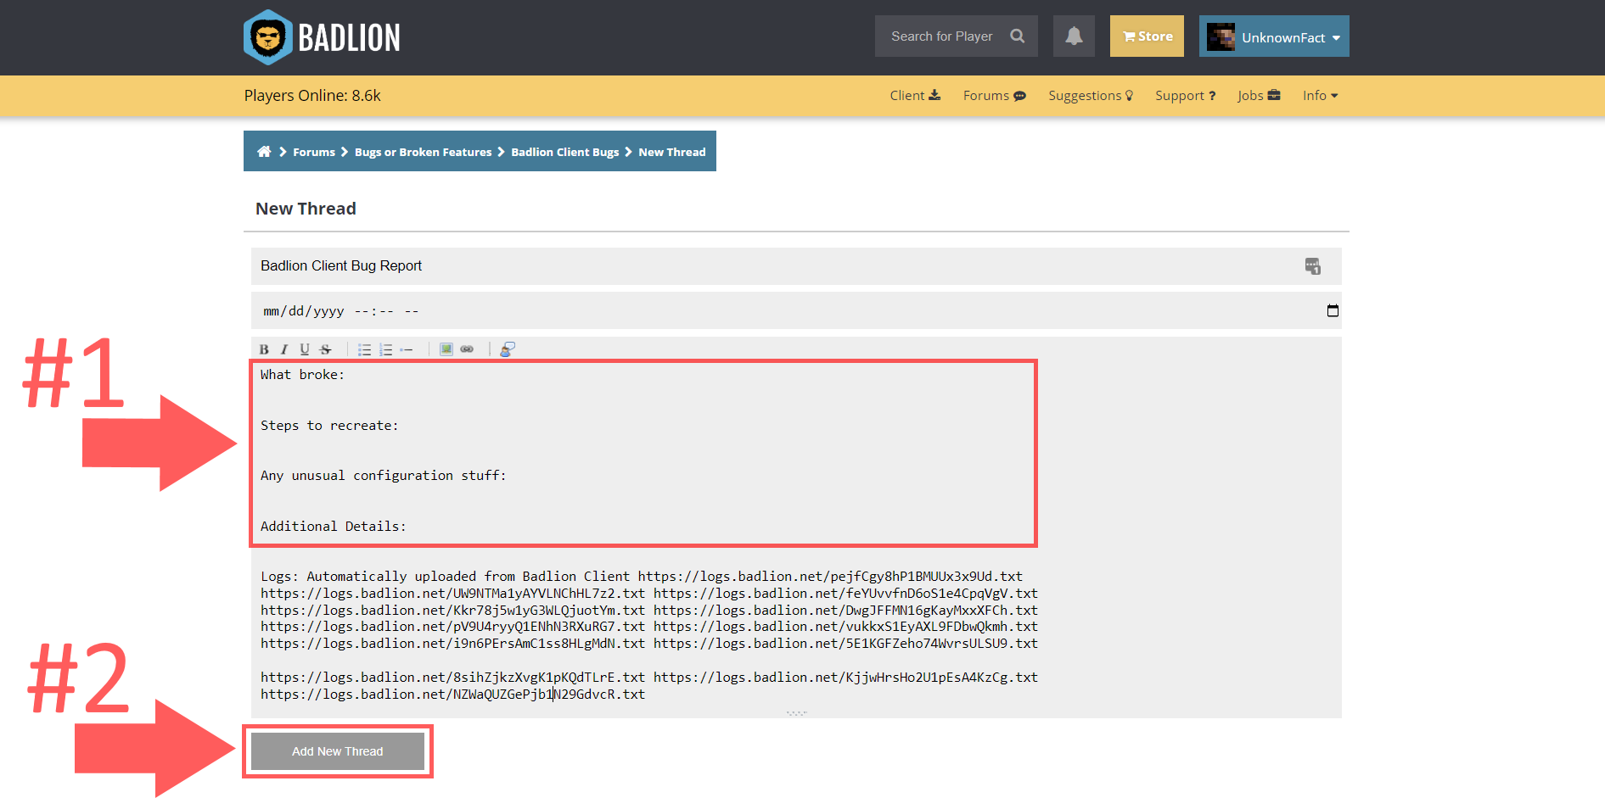
Task: Open the calendar date picker
Action: tap(1333, 310)
